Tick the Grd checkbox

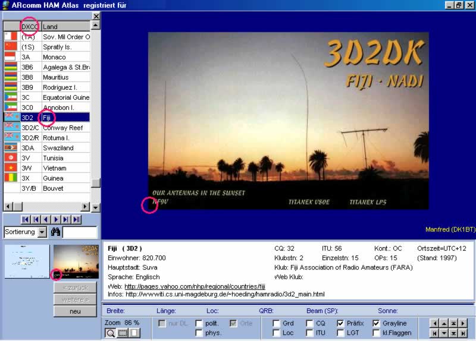point(276,323)
